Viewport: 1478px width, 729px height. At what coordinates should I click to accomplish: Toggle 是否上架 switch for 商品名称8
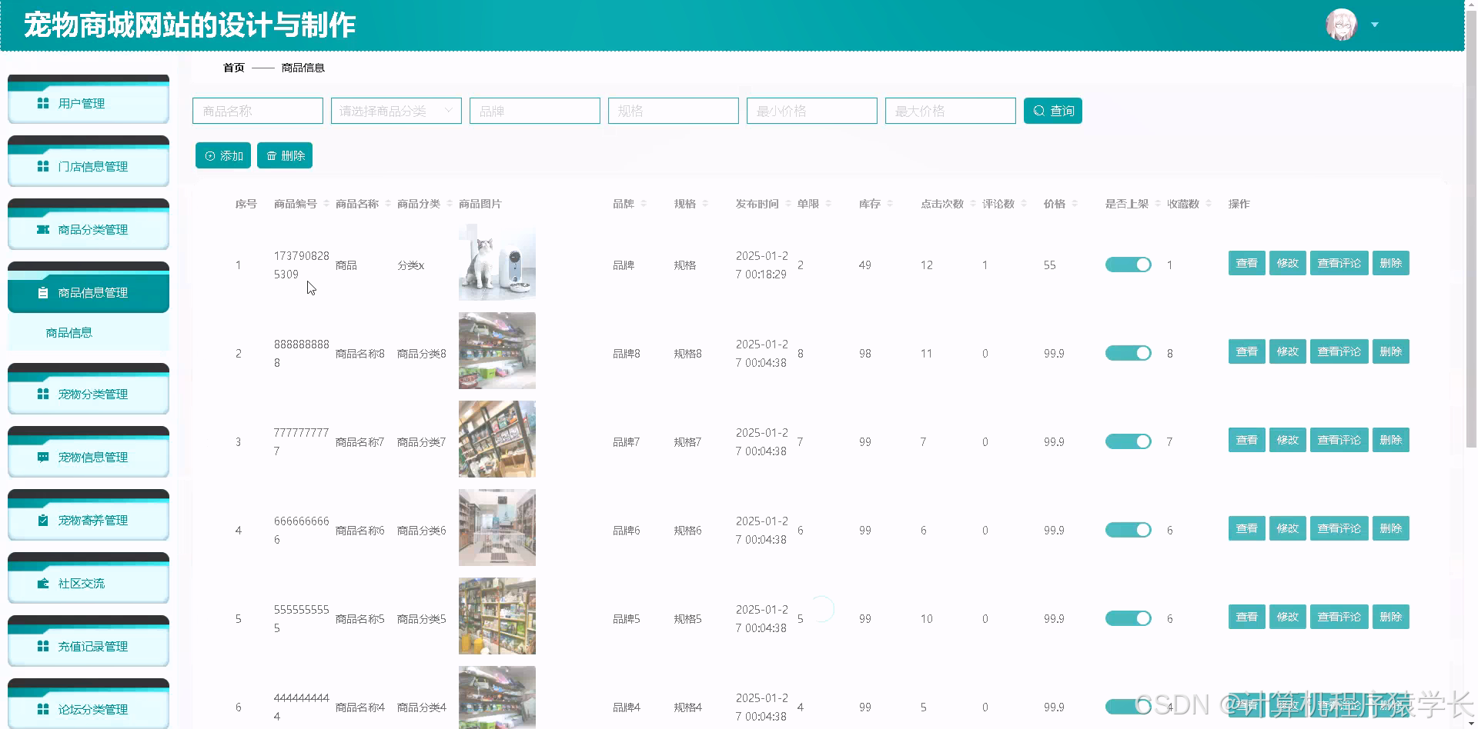[x=1129, y=353]
